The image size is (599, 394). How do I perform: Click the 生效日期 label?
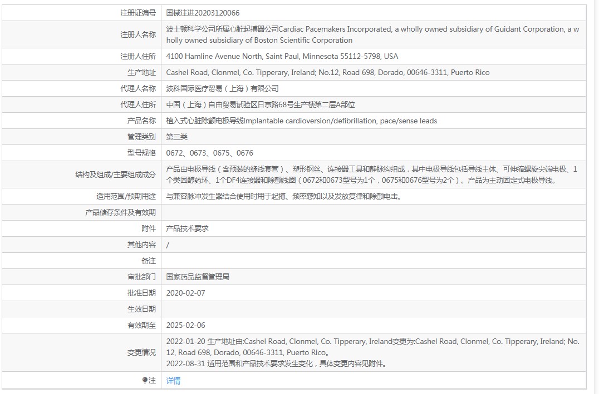(141, 310)
